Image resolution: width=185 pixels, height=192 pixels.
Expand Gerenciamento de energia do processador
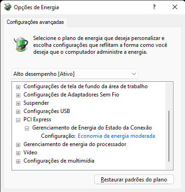point(18,145)
